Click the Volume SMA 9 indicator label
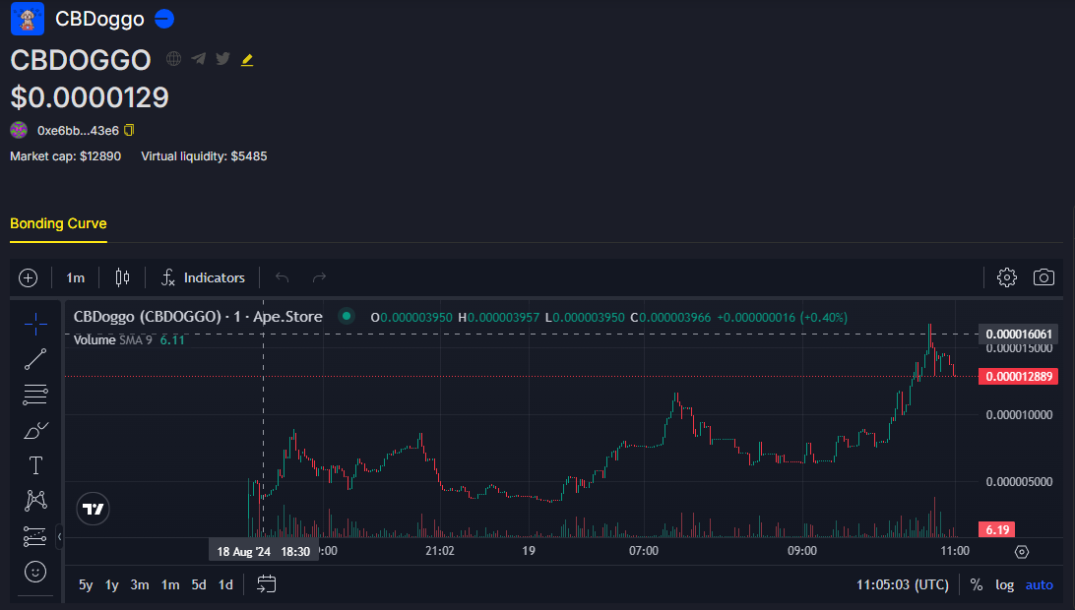 [113, 340]
